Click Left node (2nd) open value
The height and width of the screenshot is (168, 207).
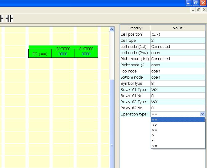click(x=178, y=53)
